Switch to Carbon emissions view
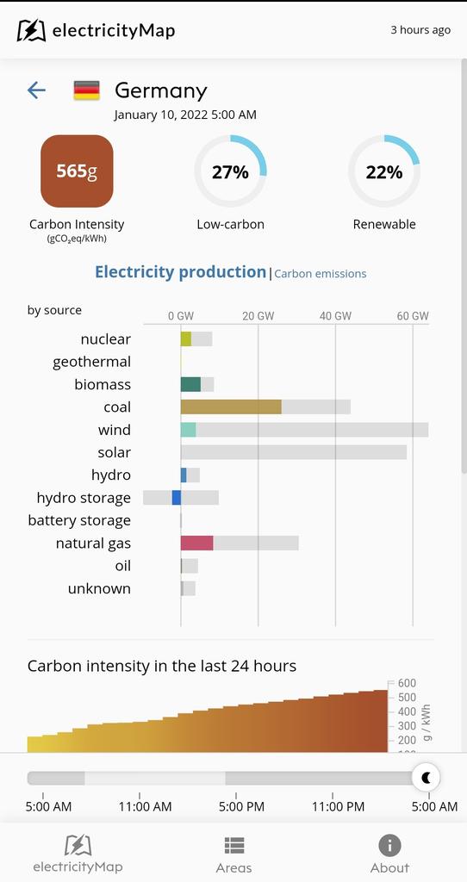The height and width of the screenshot is (882, 467). pos(321,274)
